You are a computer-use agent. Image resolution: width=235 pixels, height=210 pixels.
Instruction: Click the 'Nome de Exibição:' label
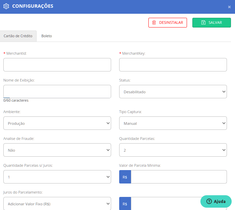[19, 80]
